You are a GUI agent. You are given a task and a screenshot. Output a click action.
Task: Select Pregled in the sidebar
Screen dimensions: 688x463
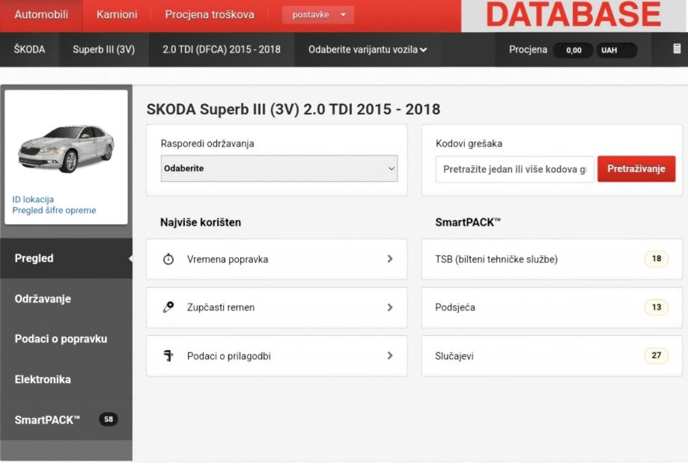66,258
